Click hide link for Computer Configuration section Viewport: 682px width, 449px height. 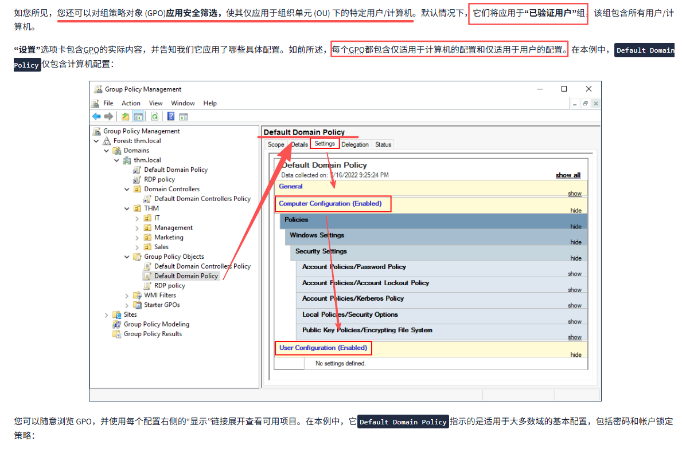tap(576, 211)
